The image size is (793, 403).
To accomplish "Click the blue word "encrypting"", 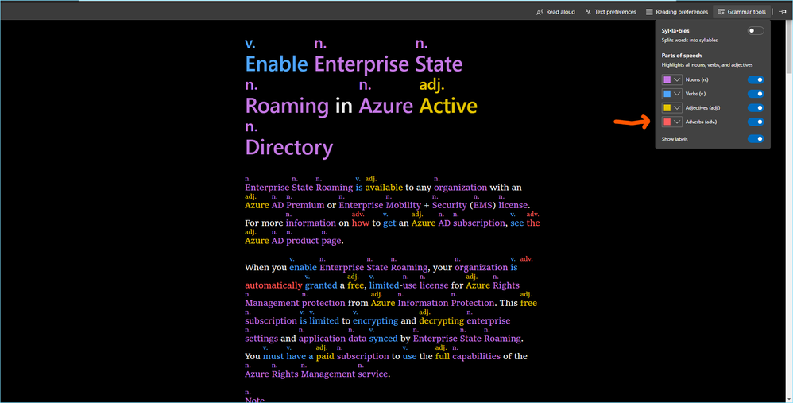I will [x=376, y=321].
